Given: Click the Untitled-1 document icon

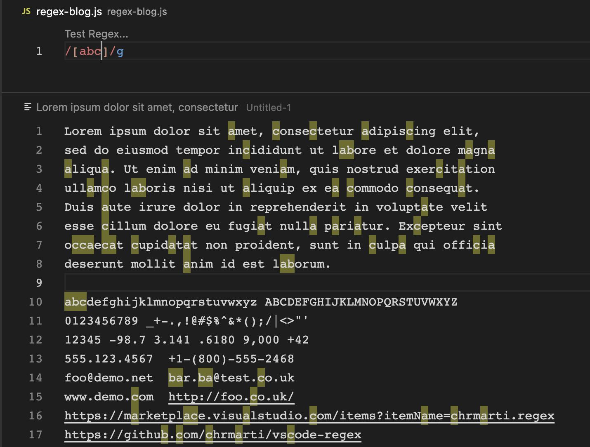Looking at the screenshot, I should tap(27, 107).
